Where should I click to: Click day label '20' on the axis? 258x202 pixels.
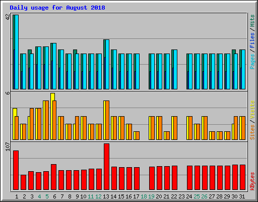pos(159,196)
